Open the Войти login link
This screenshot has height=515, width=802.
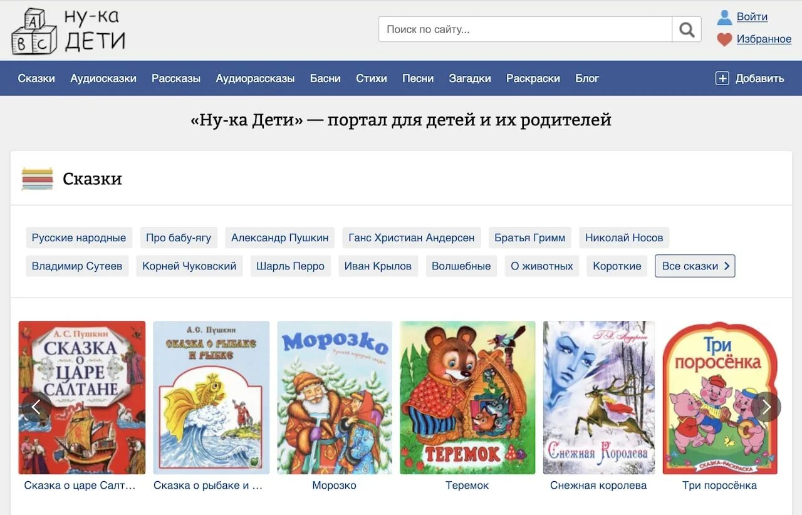coord(752,17)
